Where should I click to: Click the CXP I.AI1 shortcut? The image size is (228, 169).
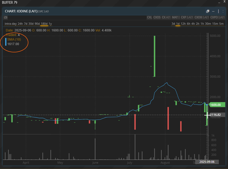[x=187, y=17]
